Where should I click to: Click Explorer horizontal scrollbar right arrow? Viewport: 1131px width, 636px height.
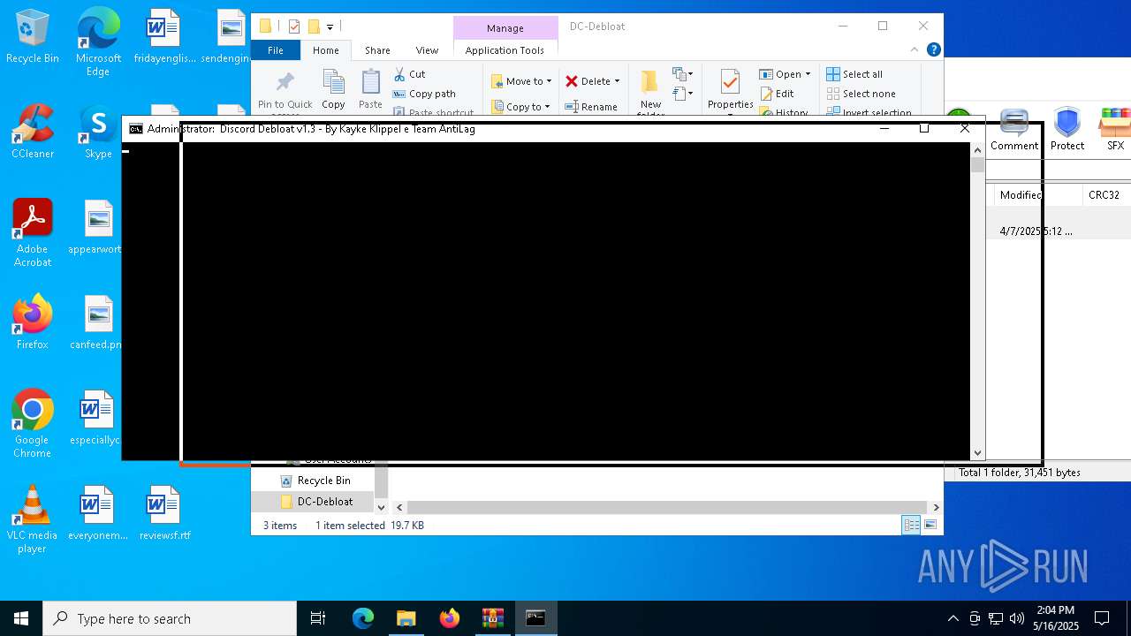[936, 507]
